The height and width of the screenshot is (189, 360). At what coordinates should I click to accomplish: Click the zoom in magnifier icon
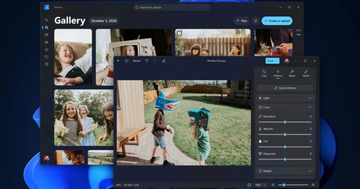pyautogui.click(x=313, y=185)
